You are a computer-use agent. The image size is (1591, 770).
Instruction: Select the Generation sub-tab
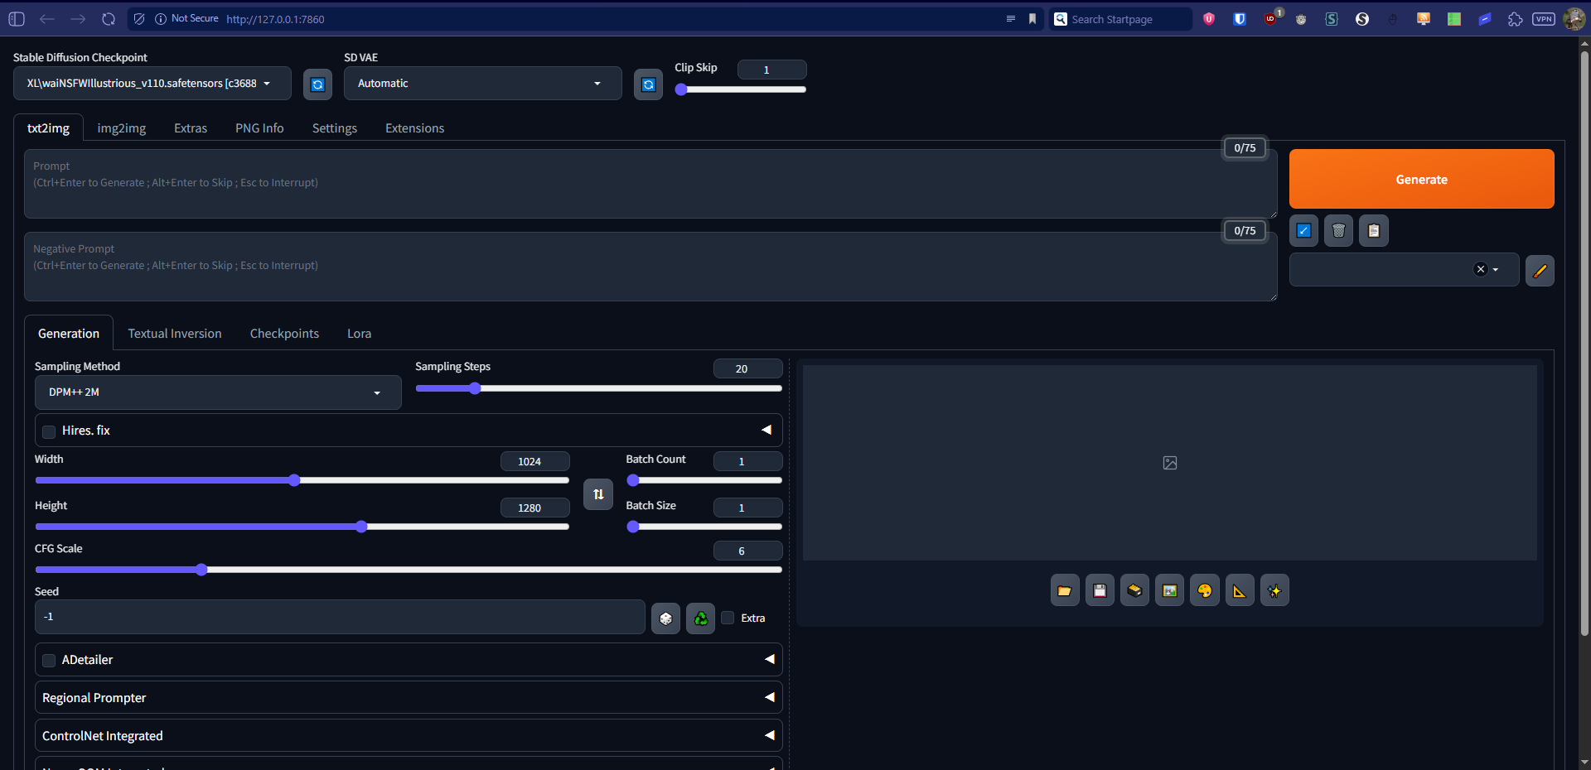tap(69, 334)
